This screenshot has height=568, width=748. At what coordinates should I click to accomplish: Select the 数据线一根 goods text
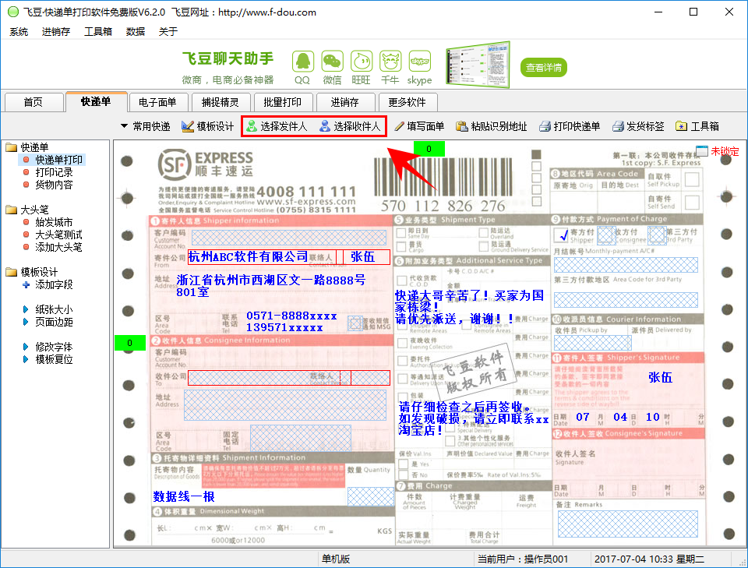tap(184, 497)
